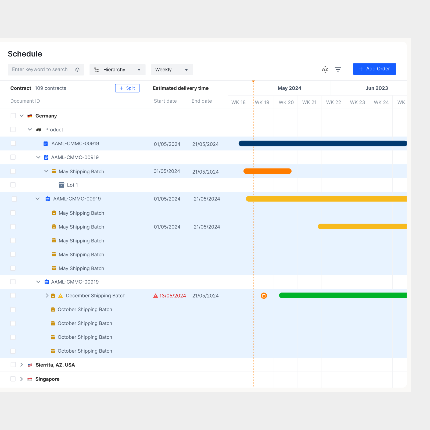This screenshot has width=430, height=430.
Task: Click the contract document icon for AAML-CMMC-00919
Action: (x=45, y=143)
